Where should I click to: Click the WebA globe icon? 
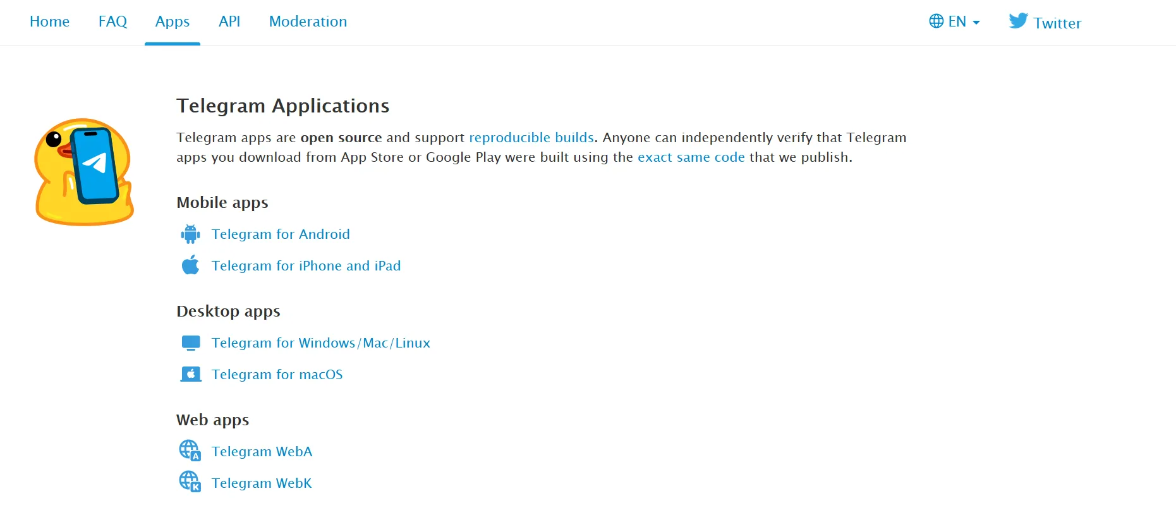click(x=190, y=451)
